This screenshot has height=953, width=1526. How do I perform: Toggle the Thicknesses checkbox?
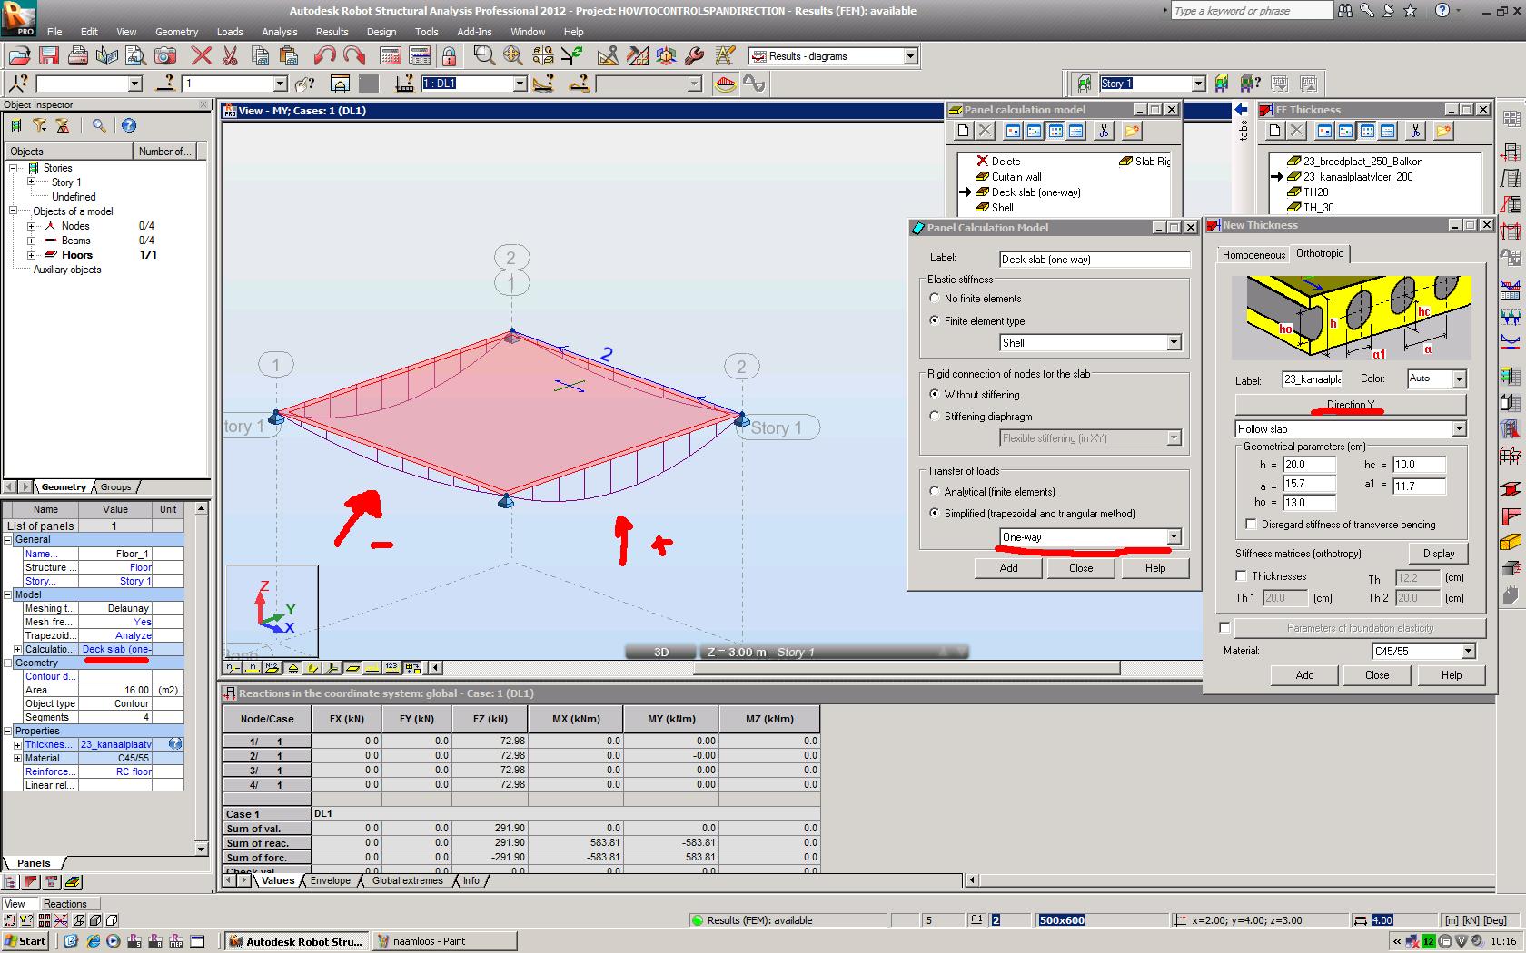[x=1241, y=575]
